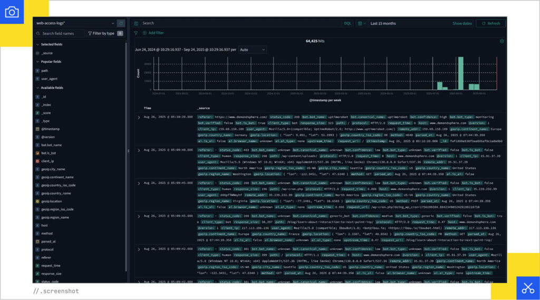
Task: Click the Last 15 months time range
Action: tap(383, 23)
